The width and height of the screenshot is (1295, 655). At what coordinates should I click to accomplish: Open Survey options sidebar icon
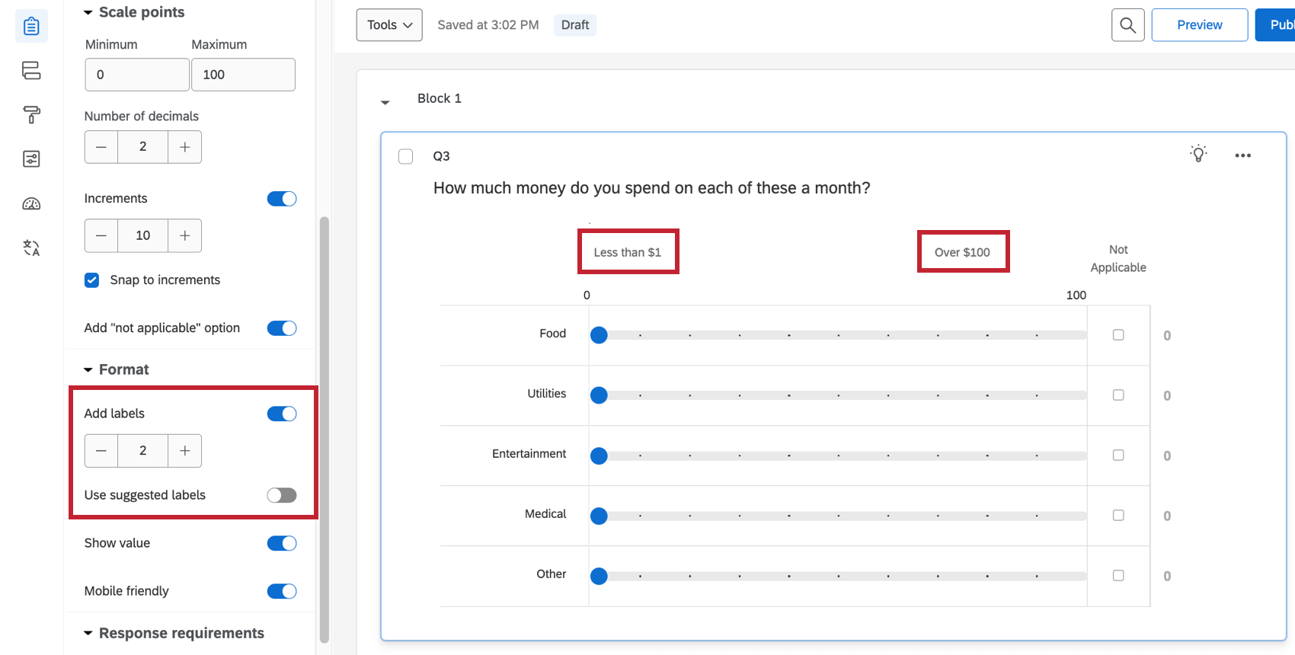coord(31,159)
